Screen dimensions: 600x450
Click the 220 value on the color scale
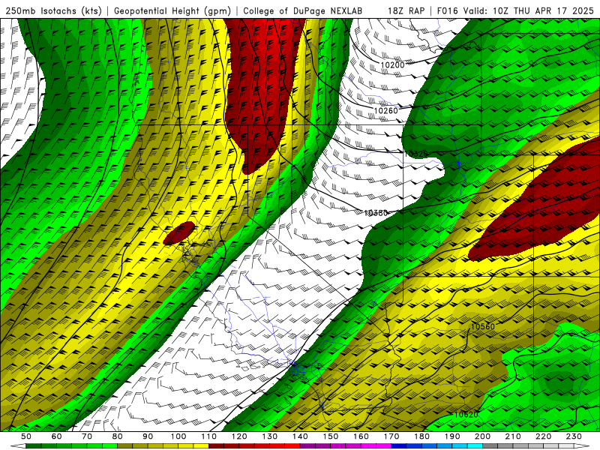point(543,436)
